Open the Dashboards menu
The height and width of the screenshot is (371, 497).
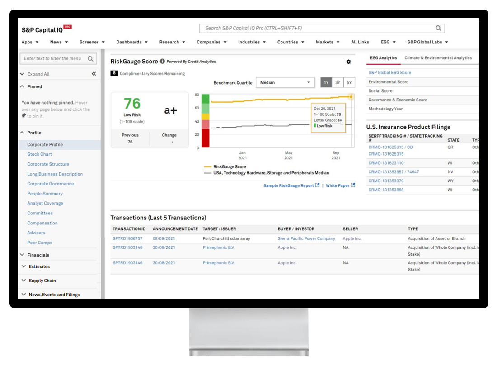tap(132, 42)
